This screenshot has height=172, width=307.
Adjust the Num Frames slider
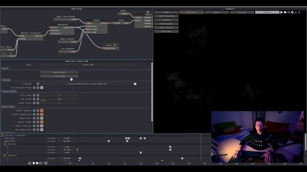click(59, 99)
